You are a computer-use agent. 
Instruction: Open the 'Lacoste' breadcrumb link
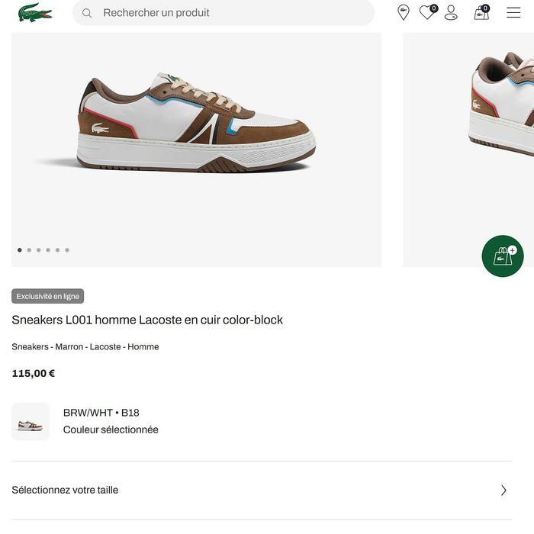(105, 347)
